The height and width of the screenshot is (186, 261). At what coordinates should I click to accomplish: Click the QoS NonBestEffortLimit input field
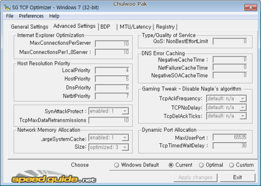230,41
